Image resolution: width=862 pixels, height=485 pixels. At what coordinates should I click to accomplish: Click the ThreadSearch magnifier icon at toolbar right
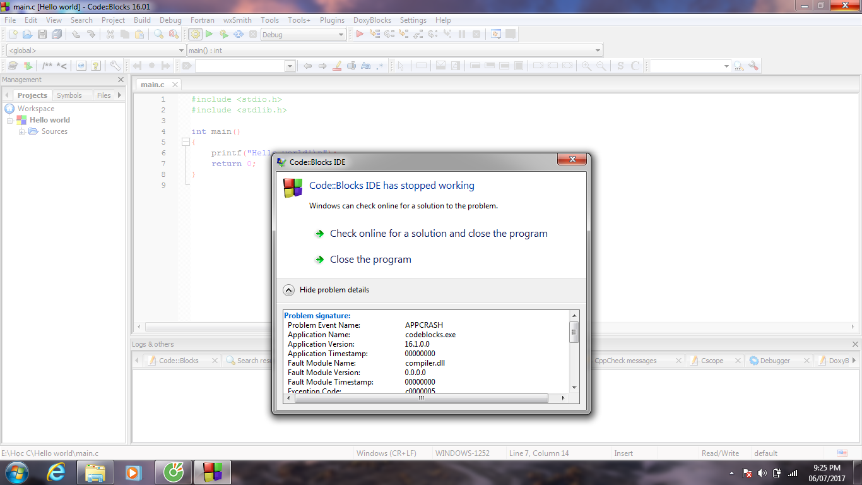coord(738,66)
